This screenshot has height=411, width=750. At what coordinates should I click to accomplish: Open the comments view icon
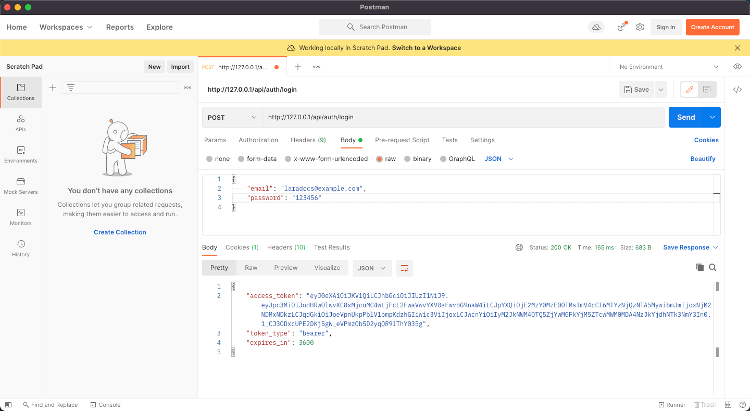click(707, 90)
